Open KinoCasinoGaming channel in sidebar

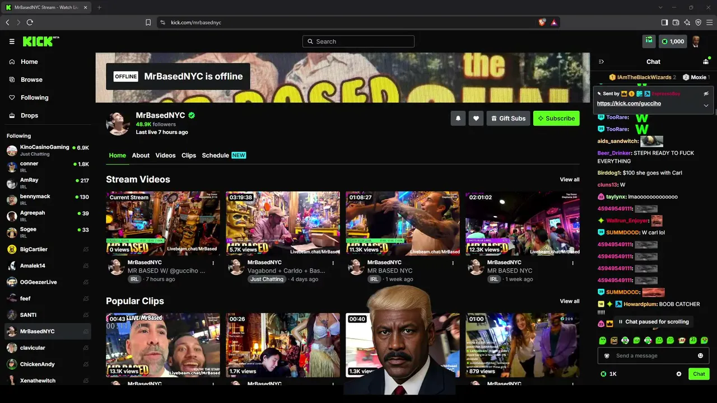pyautogui.click(x=48, y=150)
